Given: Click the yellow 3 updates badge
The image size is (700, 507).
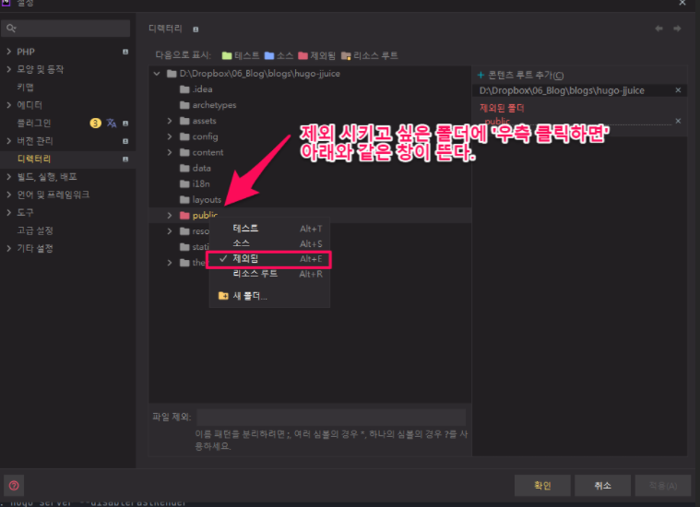Looking at the screenshot, I should (x=96, y=124).
